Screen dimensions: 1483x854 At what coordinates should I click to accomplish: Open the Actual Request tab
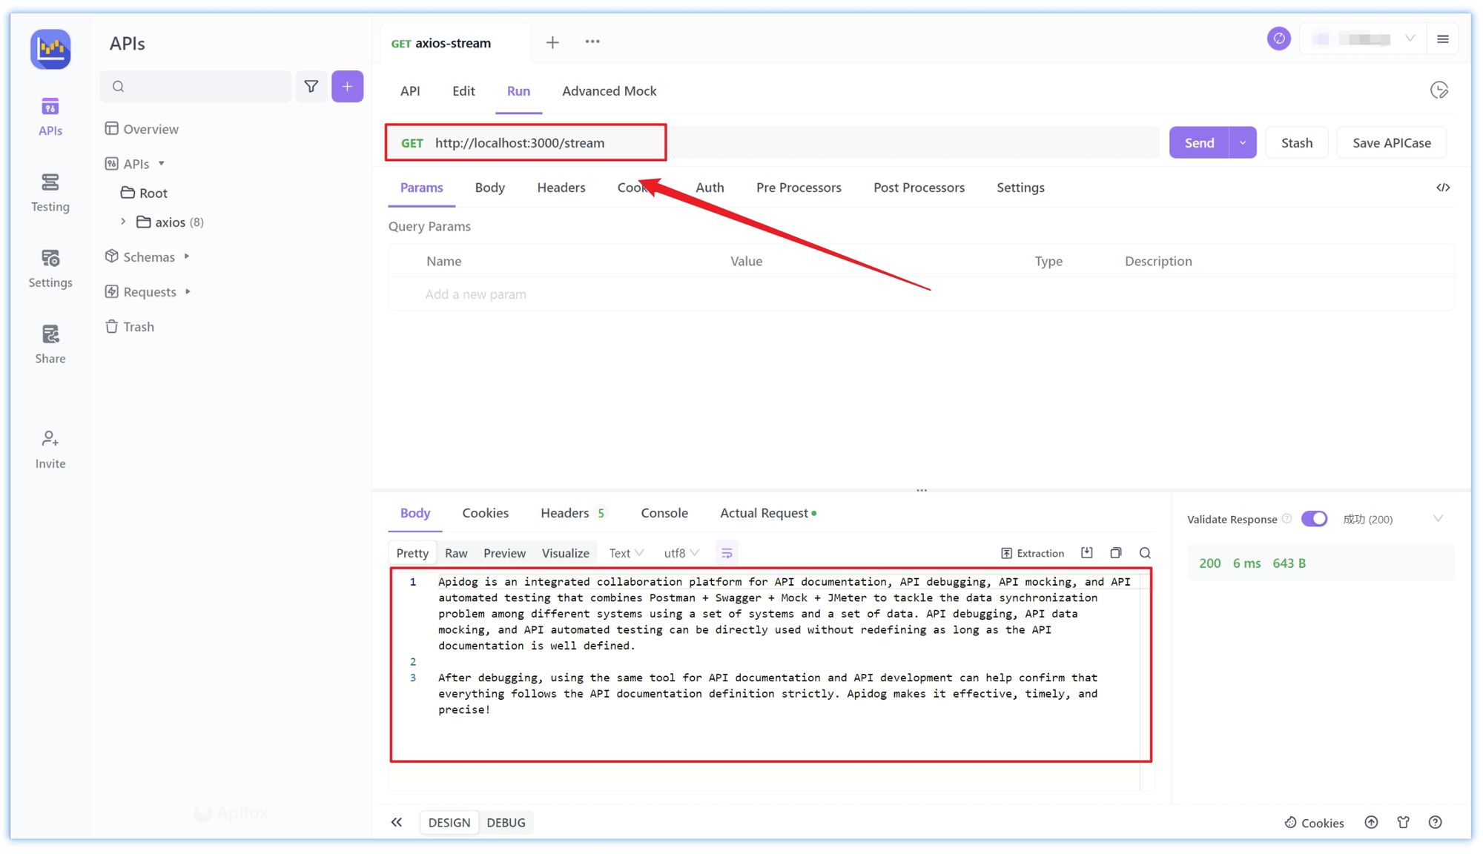pos(768,513)
